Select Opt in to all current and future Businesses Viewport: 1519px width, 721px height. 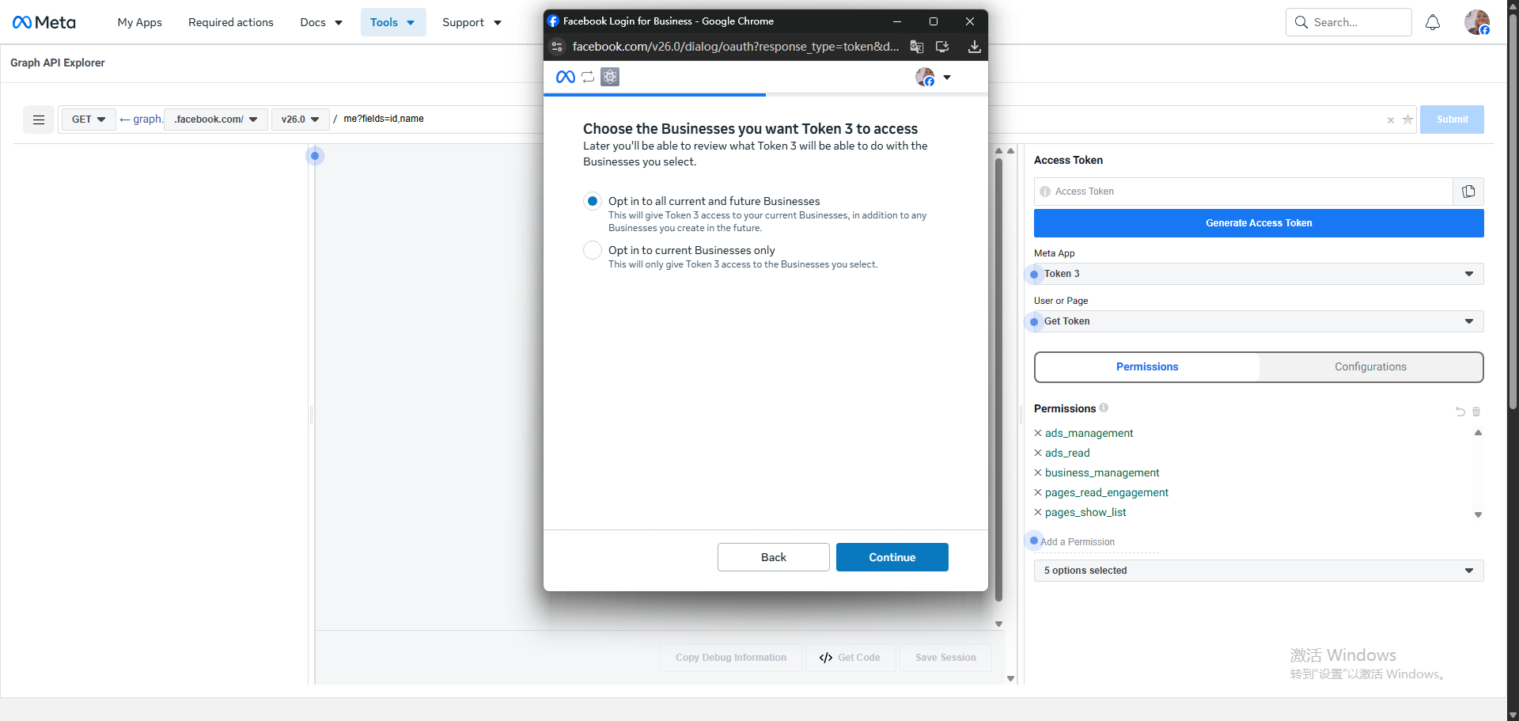(x=593, y=201)
